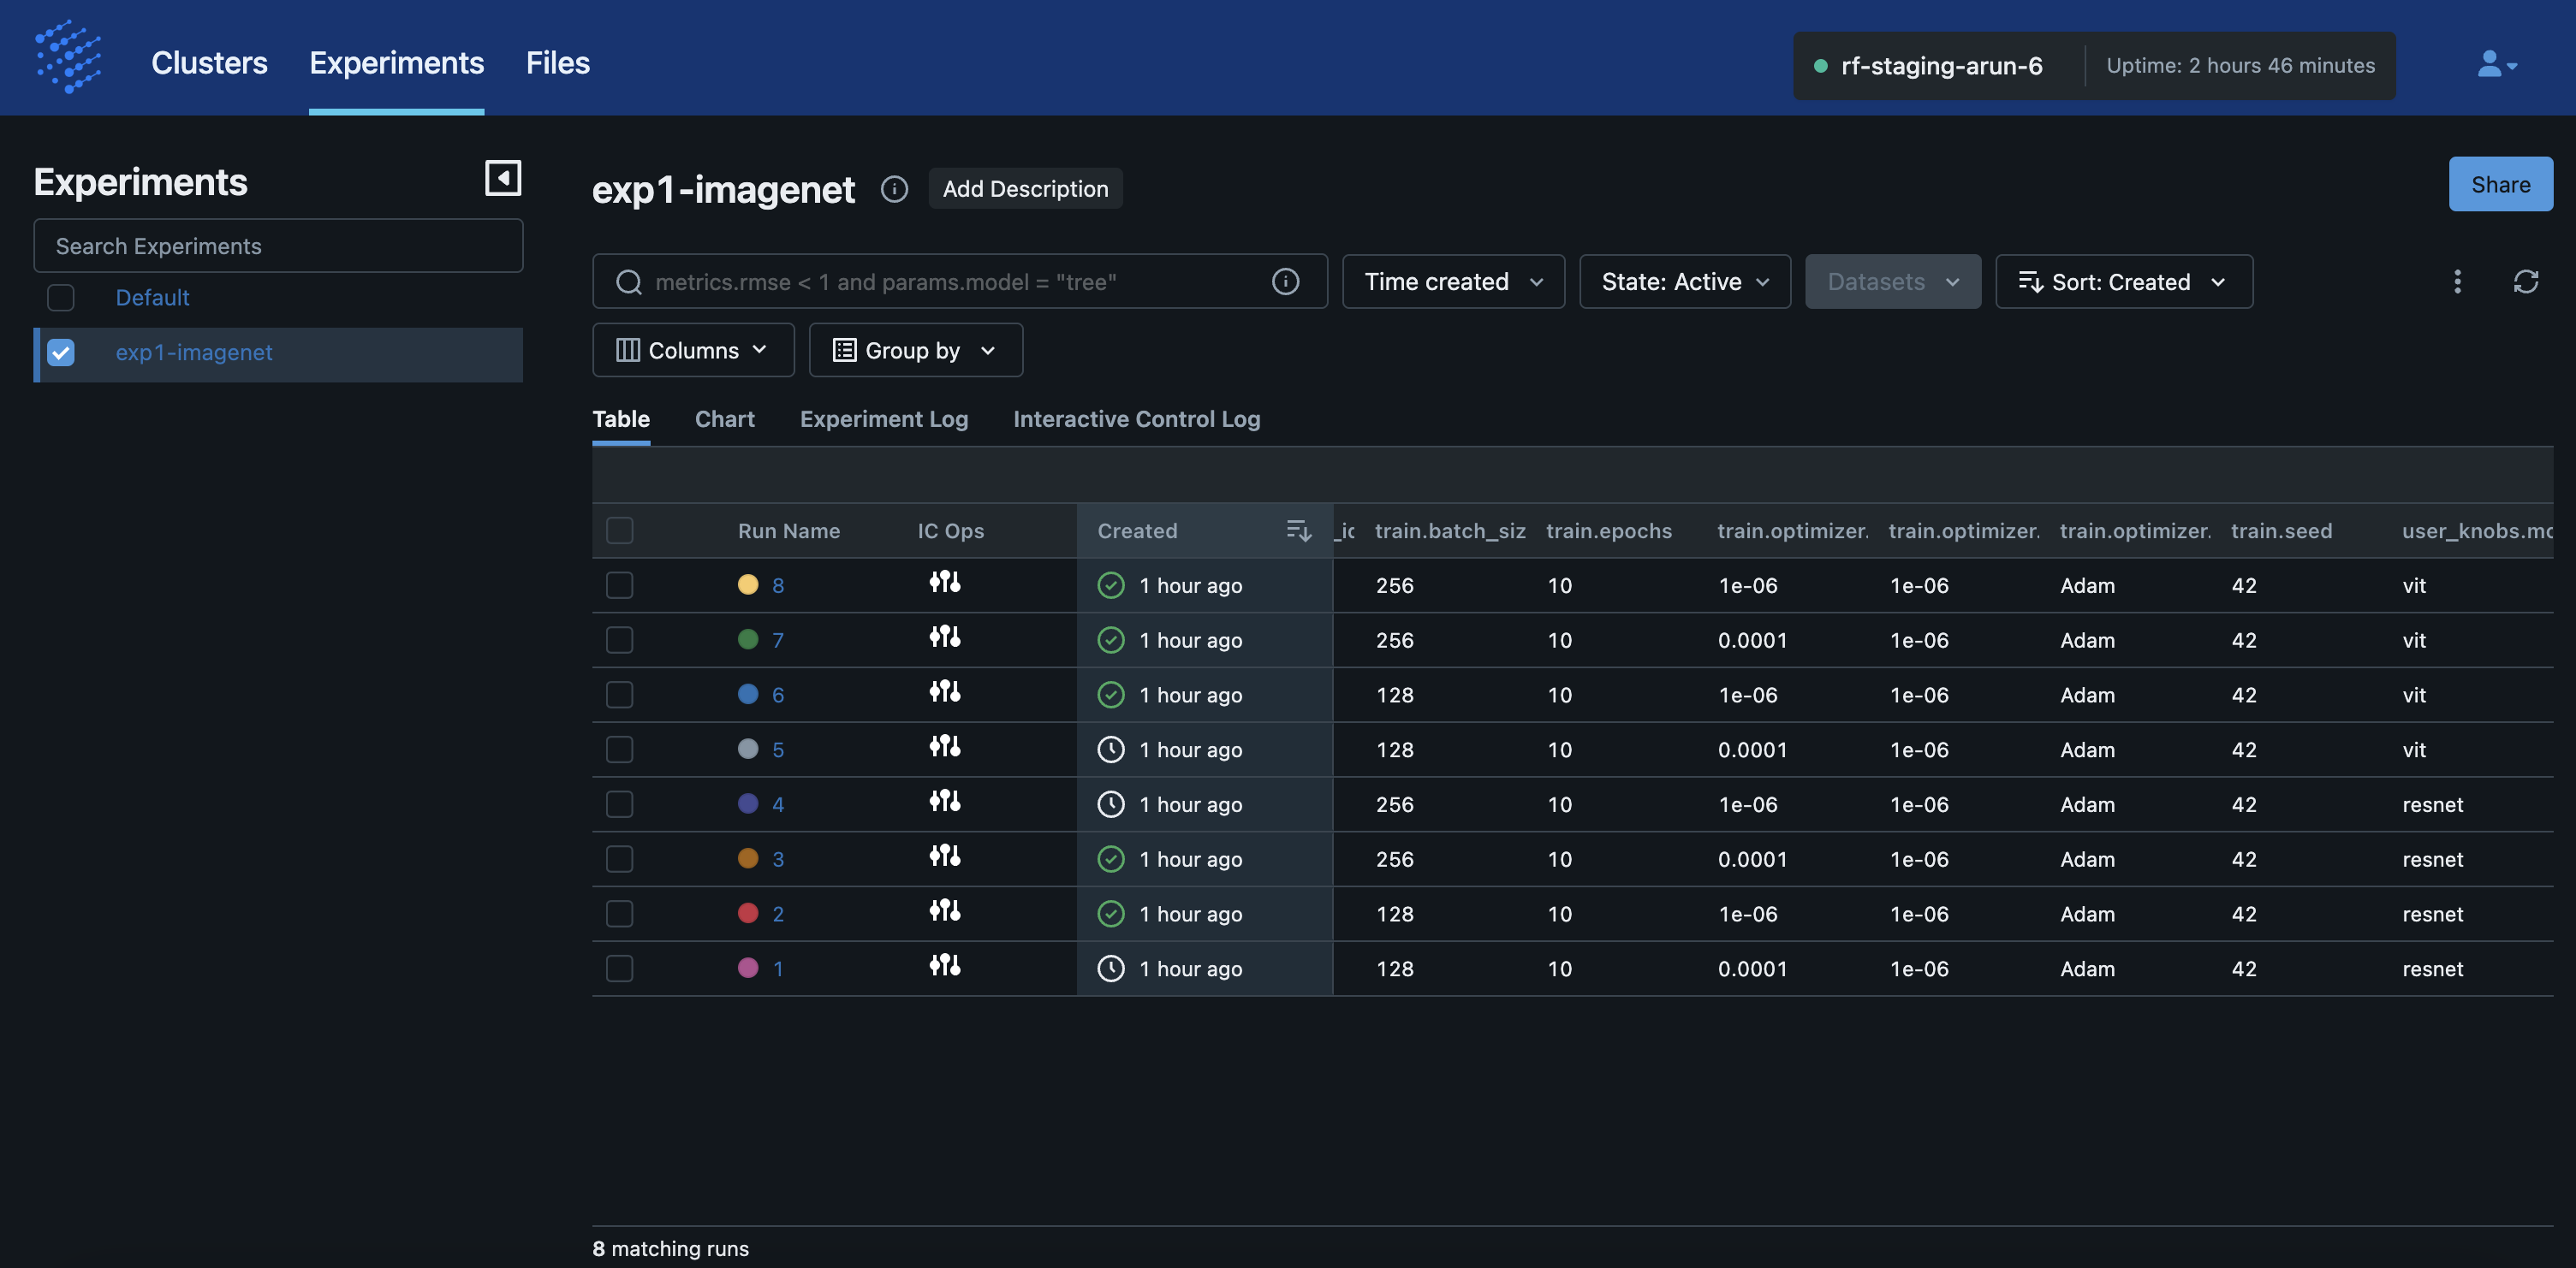The width and height of the screenshot is (2576, 1268).
Task: Select the checkbox for run 7
Action: (x=620, y=641)
